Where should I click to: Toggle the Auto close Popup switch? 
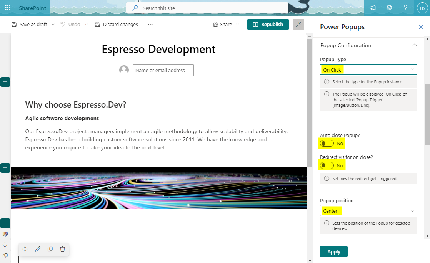coord(327,144)
